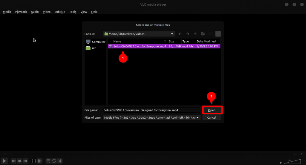
Task: Click the file's video icon
Action: [111, 46]
